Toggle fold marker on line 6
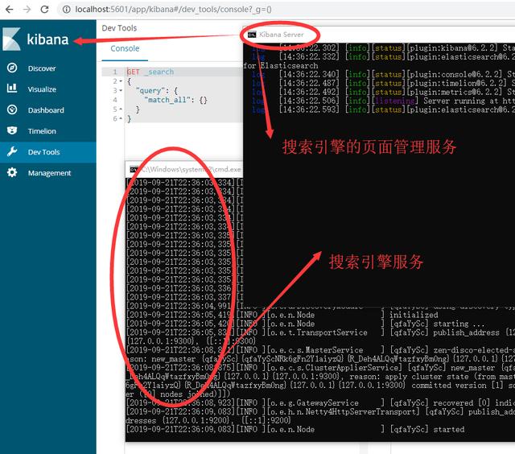515x454 pixels. 121,118
